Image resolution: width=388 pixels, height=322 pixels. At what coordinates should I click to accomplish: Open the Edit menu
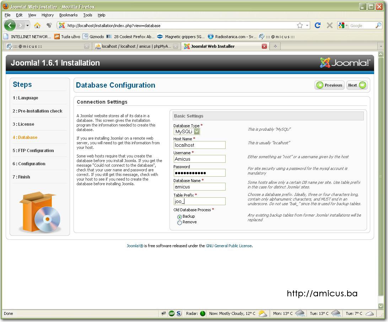19,15
